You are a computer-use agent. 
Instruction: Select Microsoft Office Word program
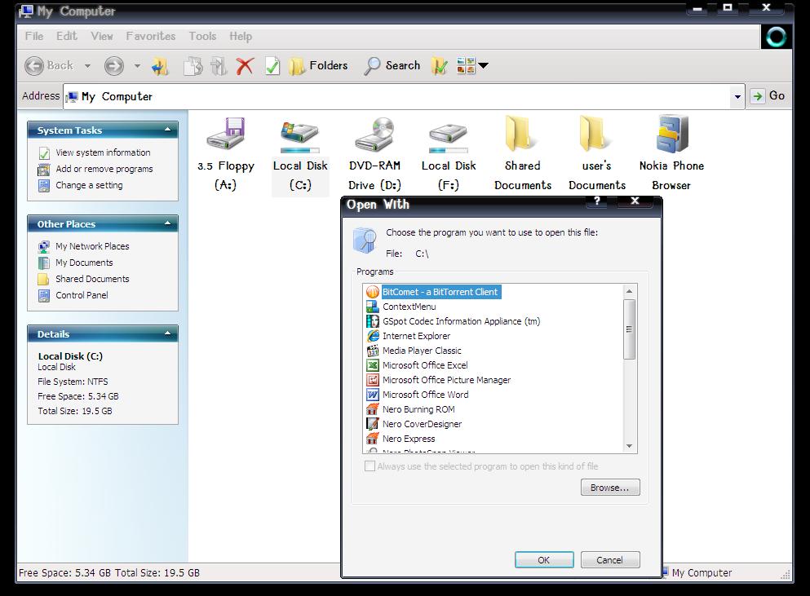tap(426, 395)
